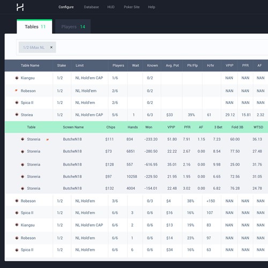Open the Database menu

91,7
